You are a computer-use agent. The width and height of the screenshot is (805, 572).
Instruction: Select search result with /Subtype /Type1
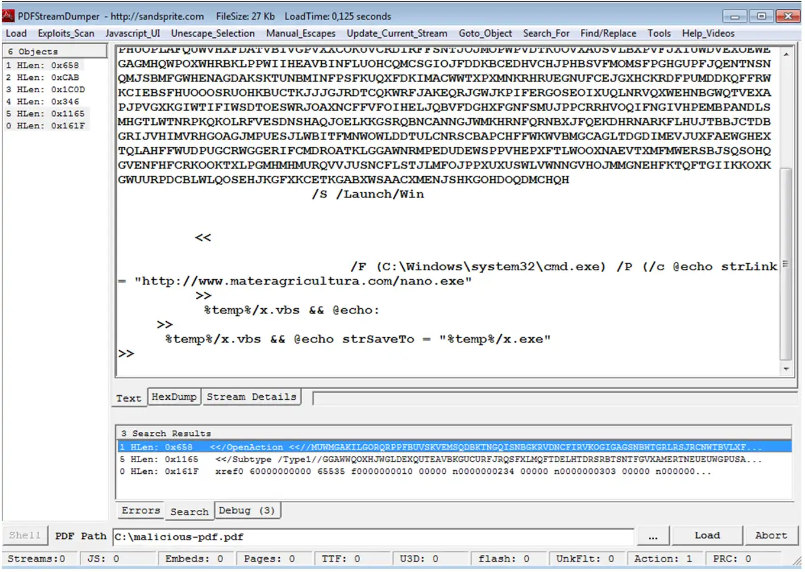(x=454, y=459)
